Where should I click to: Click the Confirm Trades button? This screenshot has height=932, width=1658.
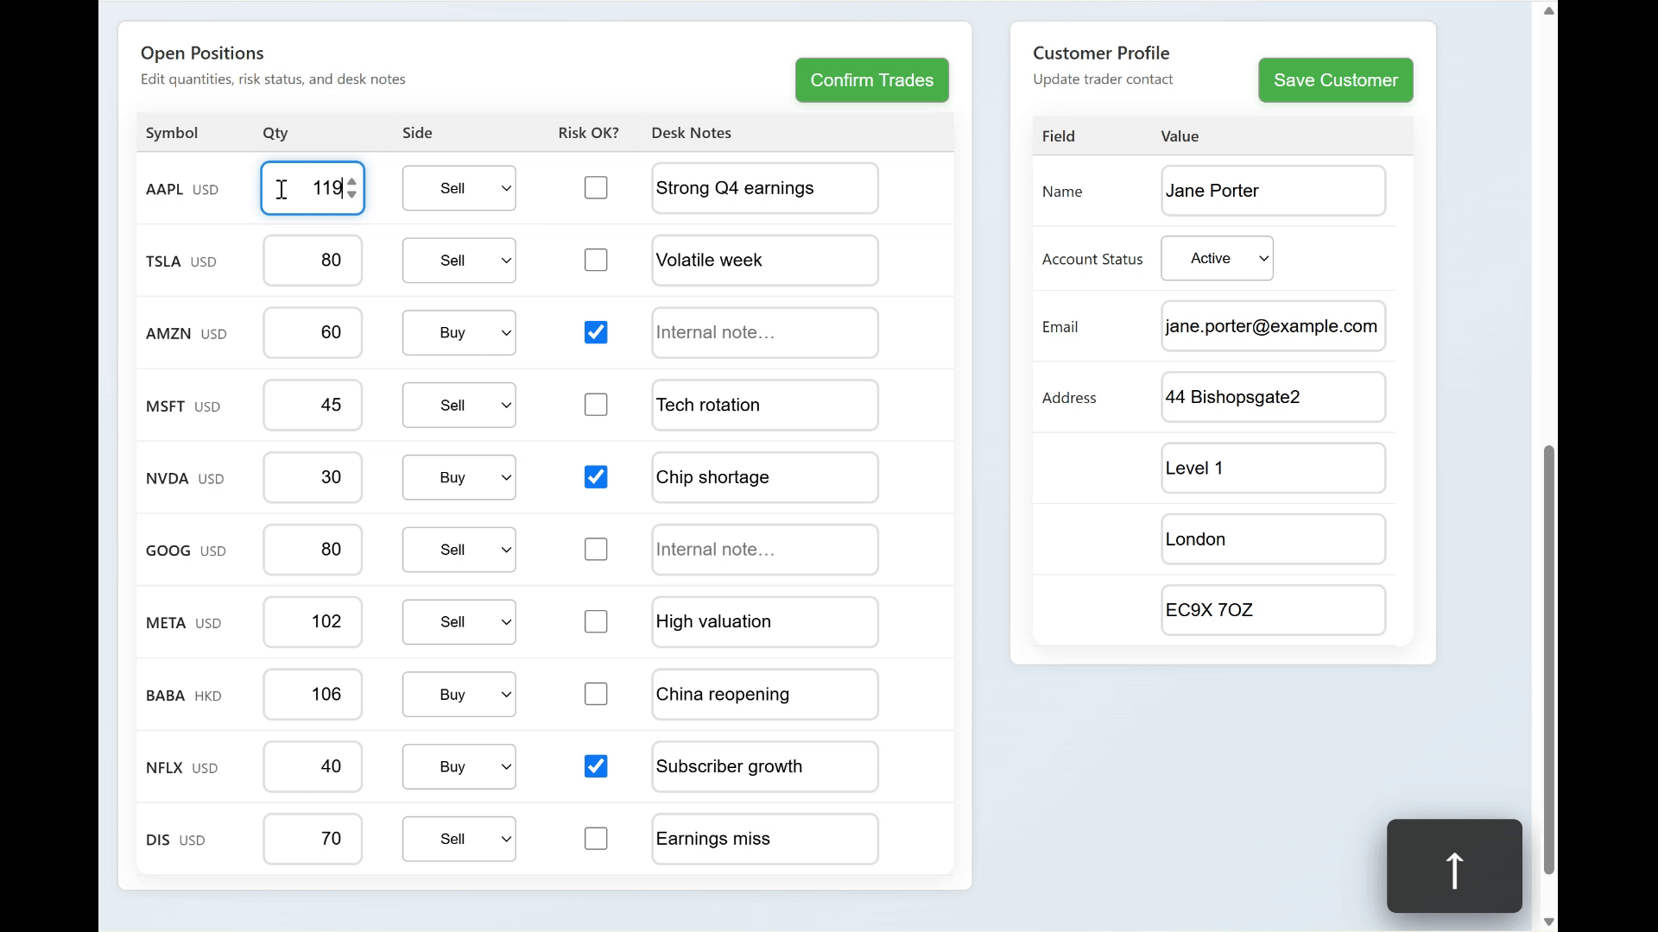871,80
